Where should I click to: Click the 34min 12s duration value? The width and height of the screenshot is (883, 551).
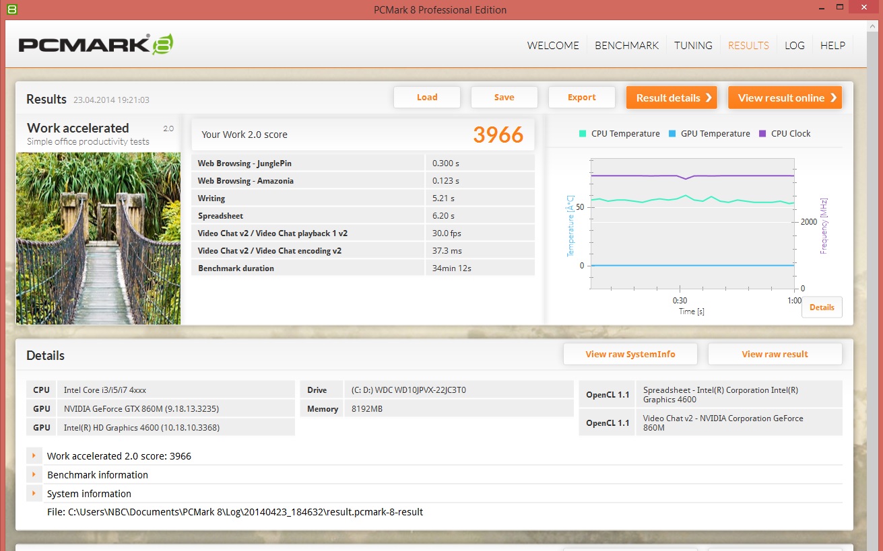(x=452, y=268)
